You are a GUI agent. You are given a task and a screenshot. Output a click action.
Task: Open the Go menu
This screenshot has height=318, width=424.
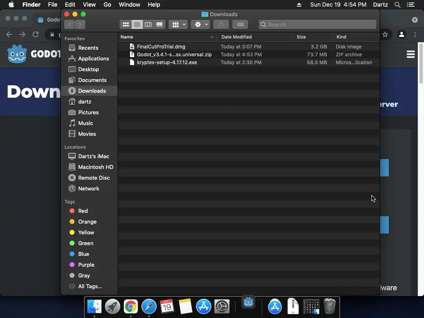(x=107, y=5)
